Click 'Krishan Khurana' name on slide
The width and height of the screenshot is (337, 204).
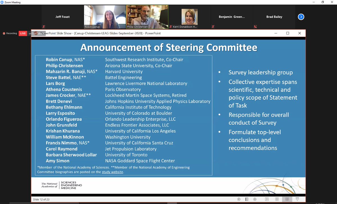[63, 131]
